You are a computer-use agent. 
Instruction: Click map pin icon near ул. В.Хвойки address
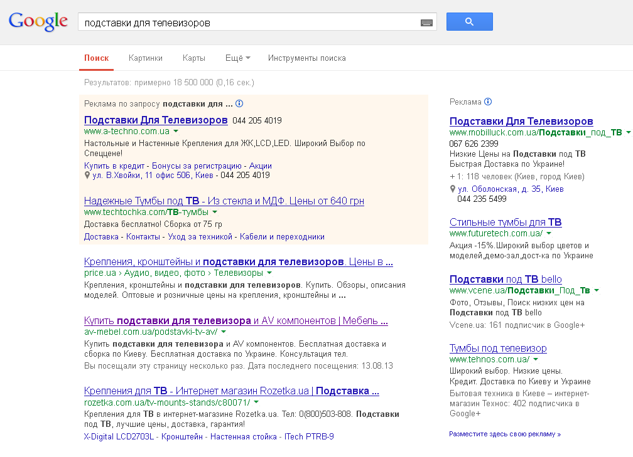pyautogui.click(x=87, y=176)
